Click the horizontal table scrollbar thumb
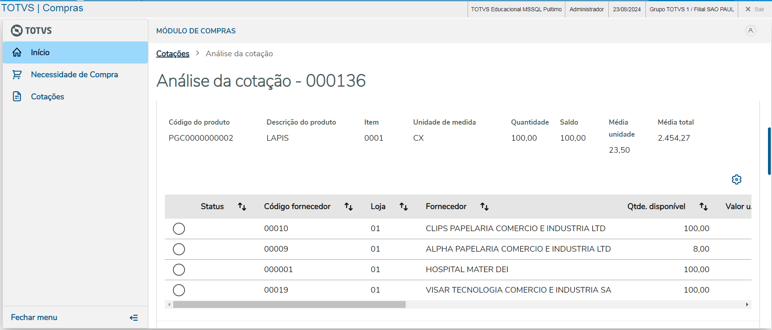The image size is (772, 330). coord(289,305)
